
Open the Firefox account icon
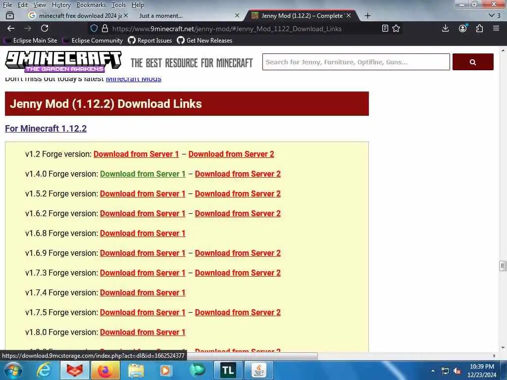point(463,28)
